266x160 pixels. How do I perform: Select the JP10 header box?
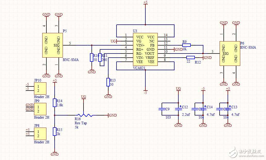40,88
